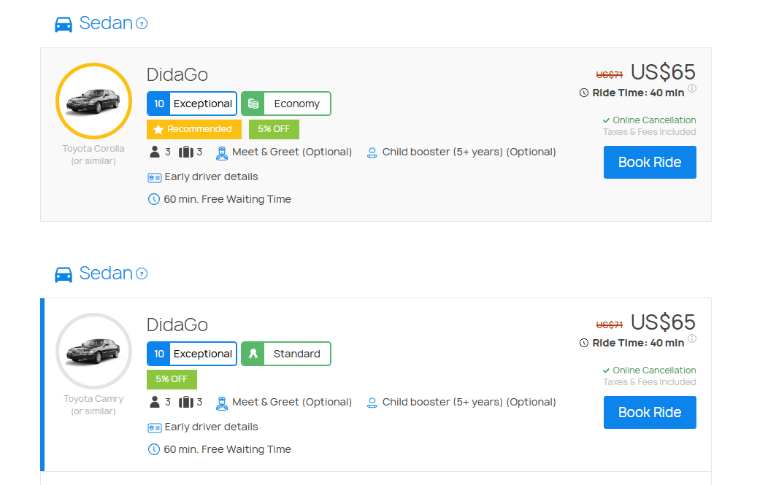768x485 pixels.
Task: Click the Recommended star badge
Action: tap(194, 129)
